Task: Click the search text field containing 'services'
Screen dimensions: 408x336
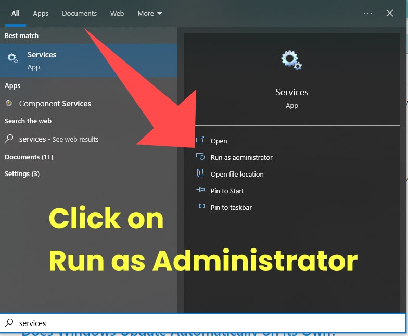Action: click(x=208, y=323)
